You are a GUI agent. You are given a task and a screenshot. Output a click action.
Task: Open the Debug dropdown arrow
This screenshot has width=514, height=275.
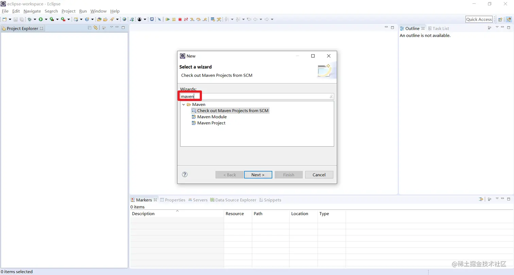[x=35, y=19]
